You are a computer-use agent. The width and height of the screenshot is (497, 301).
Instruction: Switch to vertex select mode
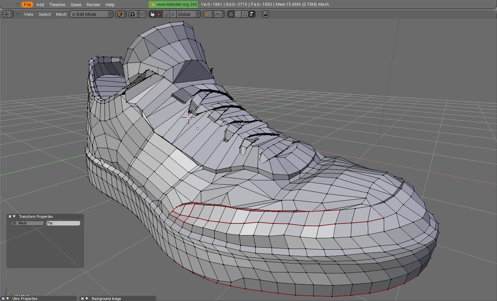[231, 14]
